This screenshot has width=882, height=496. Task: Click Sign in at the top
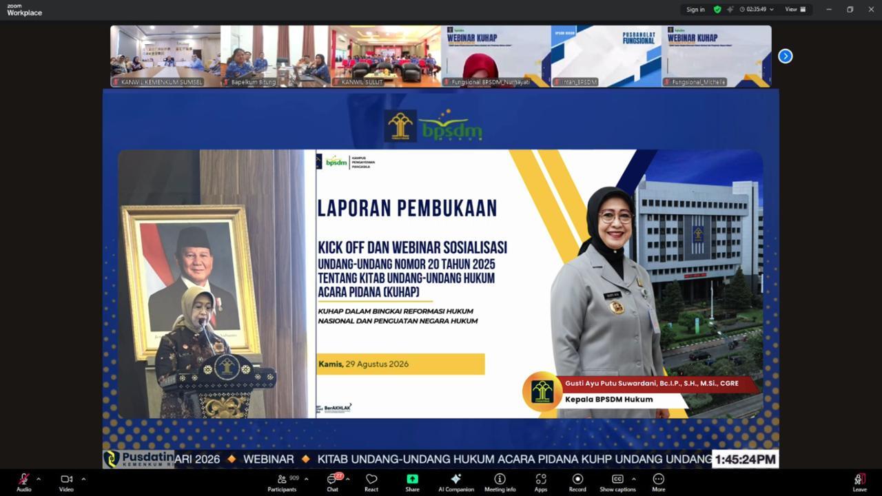click(x=695, y=10)
